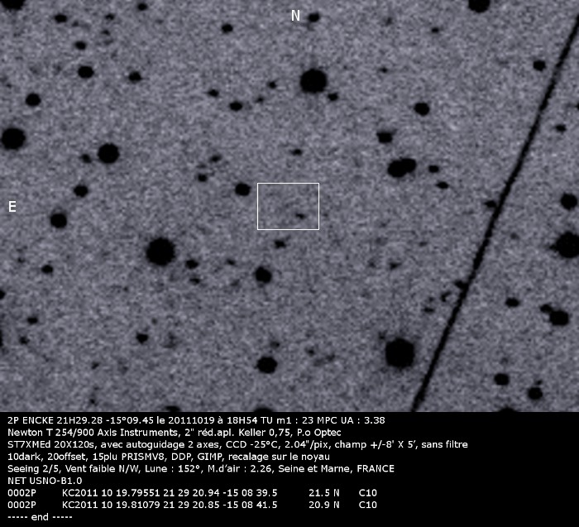Click "0002P" in the 19.81079 row

[x=22, y=505]
